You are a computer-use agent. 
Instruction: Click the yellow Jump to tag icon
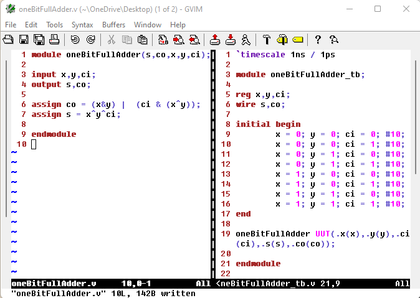[297, 40]
